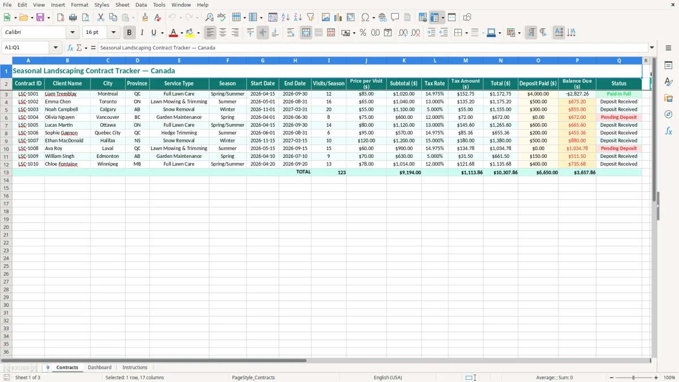Screen dimensions: 679x382
Task: Open Draw Functions shapes icon
Action: 467,18
